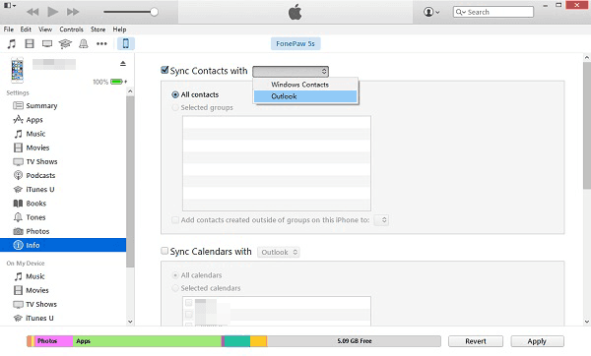Open the Controls menu
Viewport: 591px width, 356px height.
point(71,30)
